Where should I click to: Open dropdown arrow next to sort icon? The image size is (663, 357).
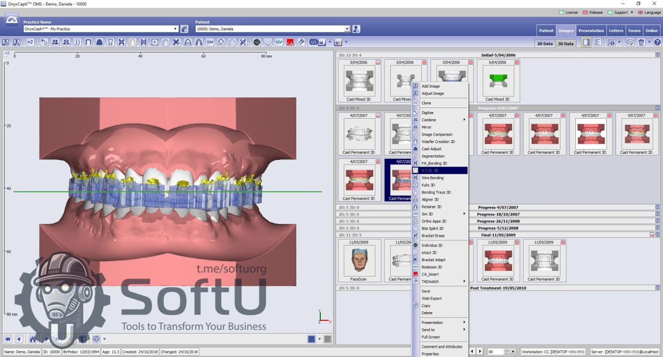pyautogui.click(x=619, y=43)
